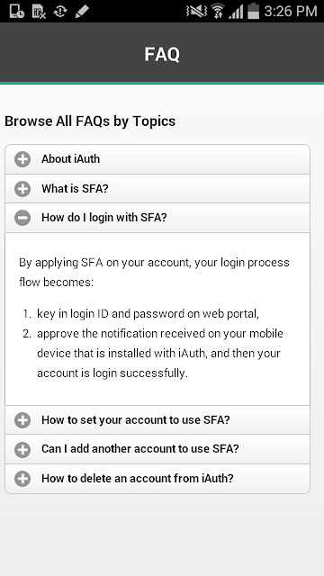Collapse the How do I login with SFA? section
The image size is (324, 576).
(x=157, y=218)
